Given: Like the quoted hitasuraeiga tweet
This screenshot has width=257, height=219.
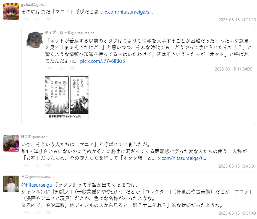Looking at the screenshot, I should point(72,68).
